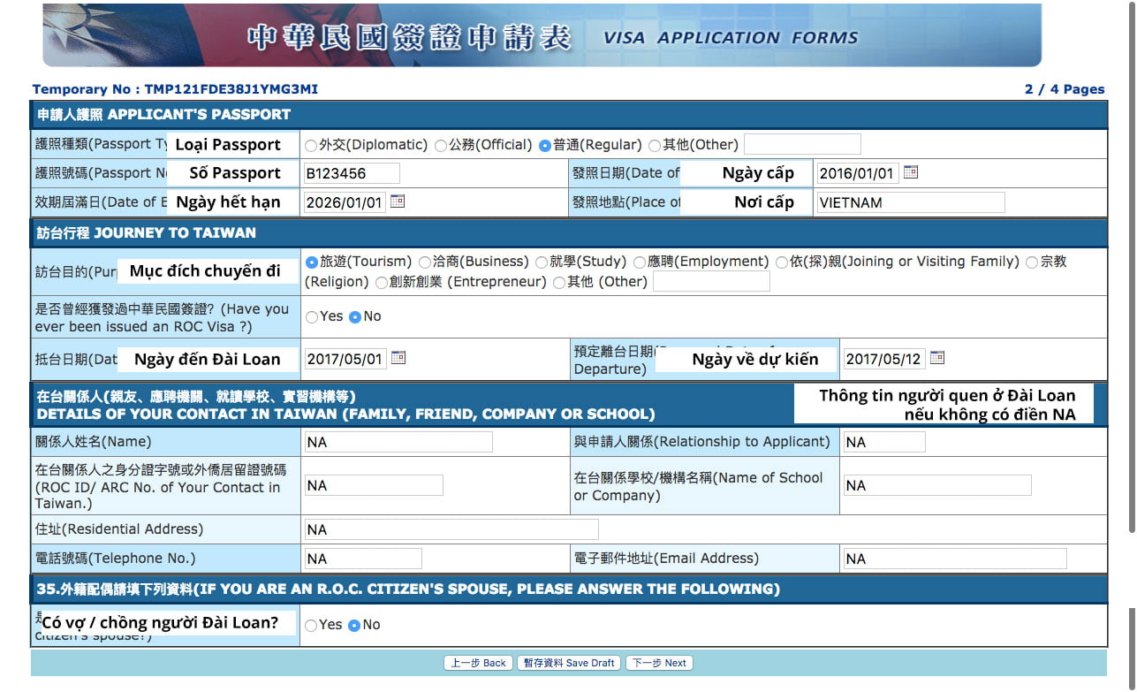Edit the Residential Address field
The height and width of the screenshot is (692, 1137).
point(451,529)
